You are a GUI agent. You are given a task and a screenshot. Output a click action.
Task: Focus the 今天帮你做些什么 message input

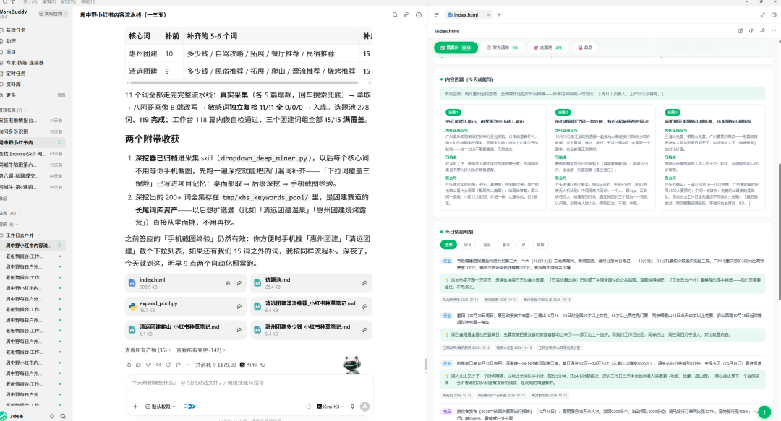click(249, 383)
